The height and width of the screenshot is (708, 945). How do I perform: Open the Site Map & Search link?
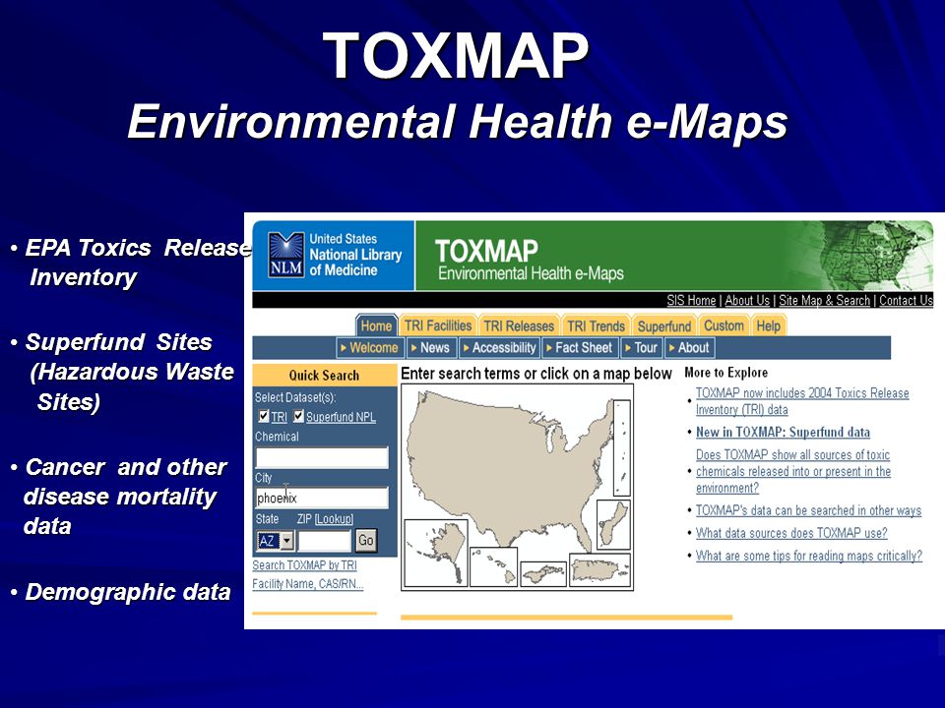(x=825, y=300)
